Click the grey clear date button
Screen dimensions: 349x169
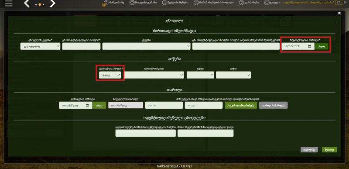coord(274,105)
